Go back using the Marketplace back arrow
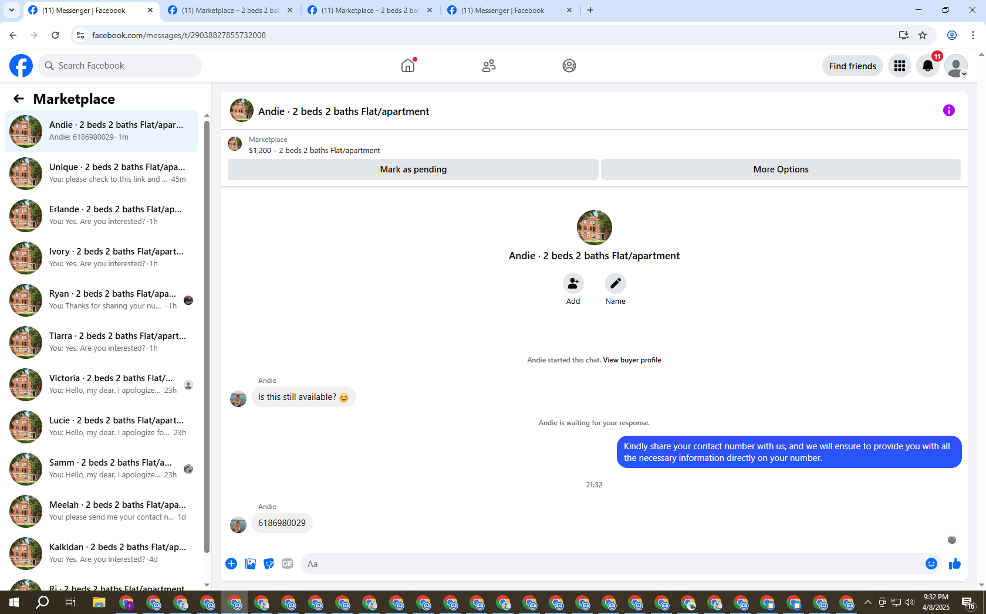The width and height of the screenshot is (986, 614). pos(19,99)
